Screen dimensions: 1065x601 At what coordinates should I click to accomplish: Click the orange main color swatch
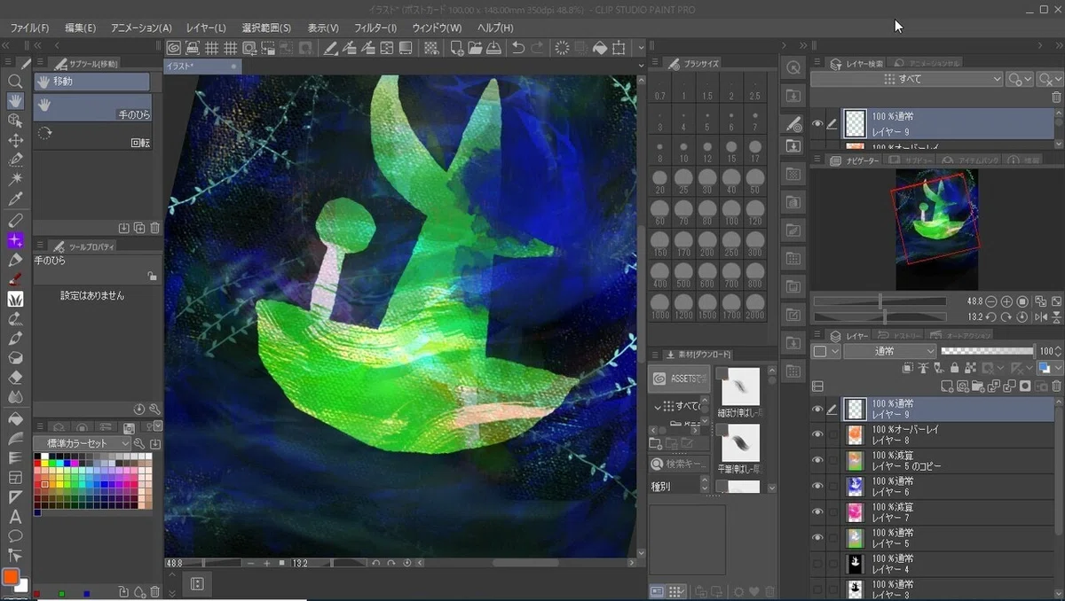point(11,577)
